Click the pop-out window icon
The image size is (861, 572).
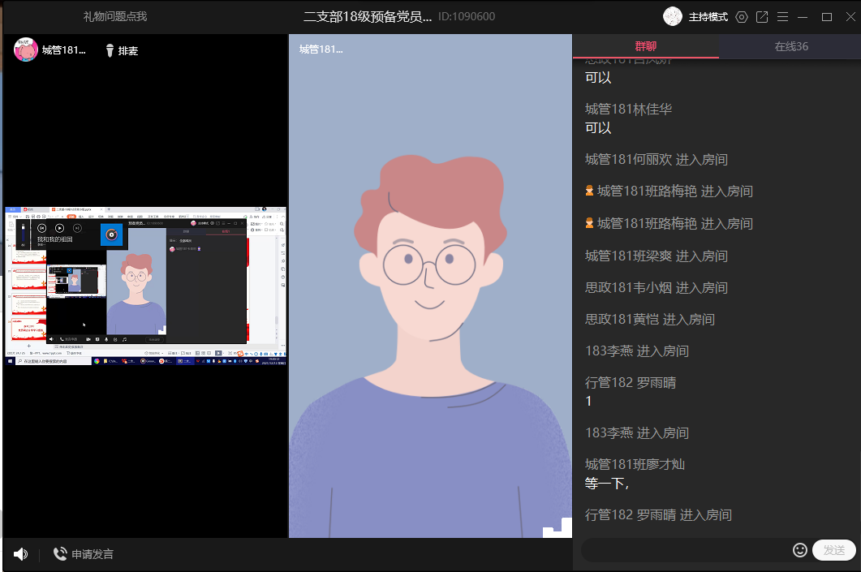coord(762,17)
